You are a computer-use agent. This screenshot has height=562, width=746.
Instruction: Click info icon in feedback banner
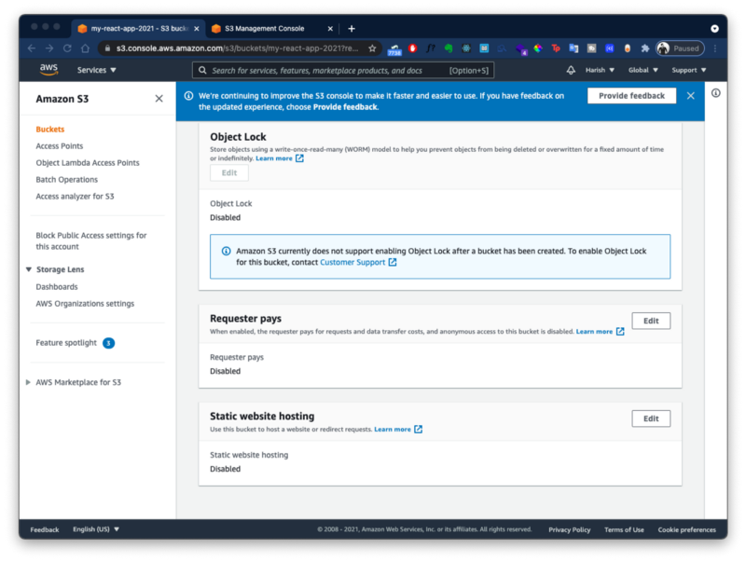point(189,96)
